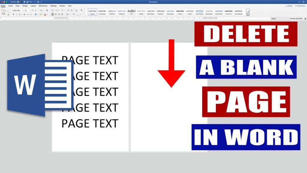Apply the Normal style

pyautogui.click(x=92, y=12)
